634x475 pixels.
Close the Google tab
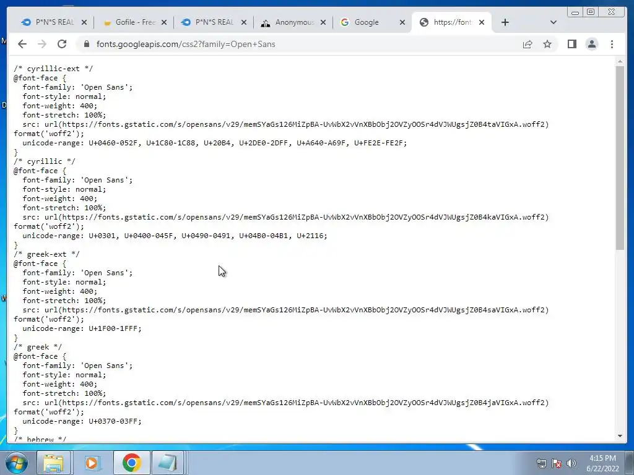(402, 22)
